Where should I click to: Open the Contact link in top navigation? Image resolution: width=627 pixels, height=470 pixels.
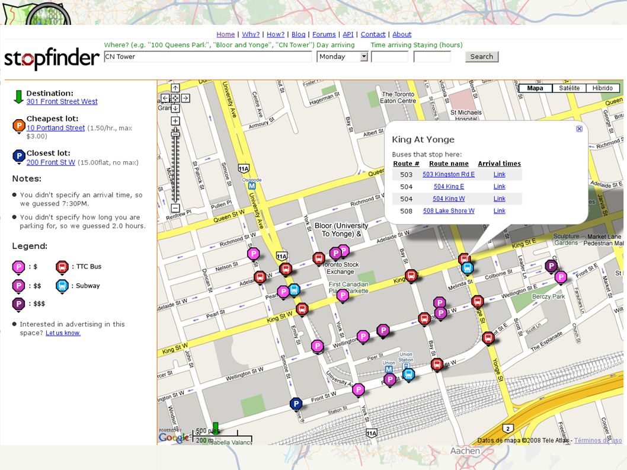tap(373, 34)
